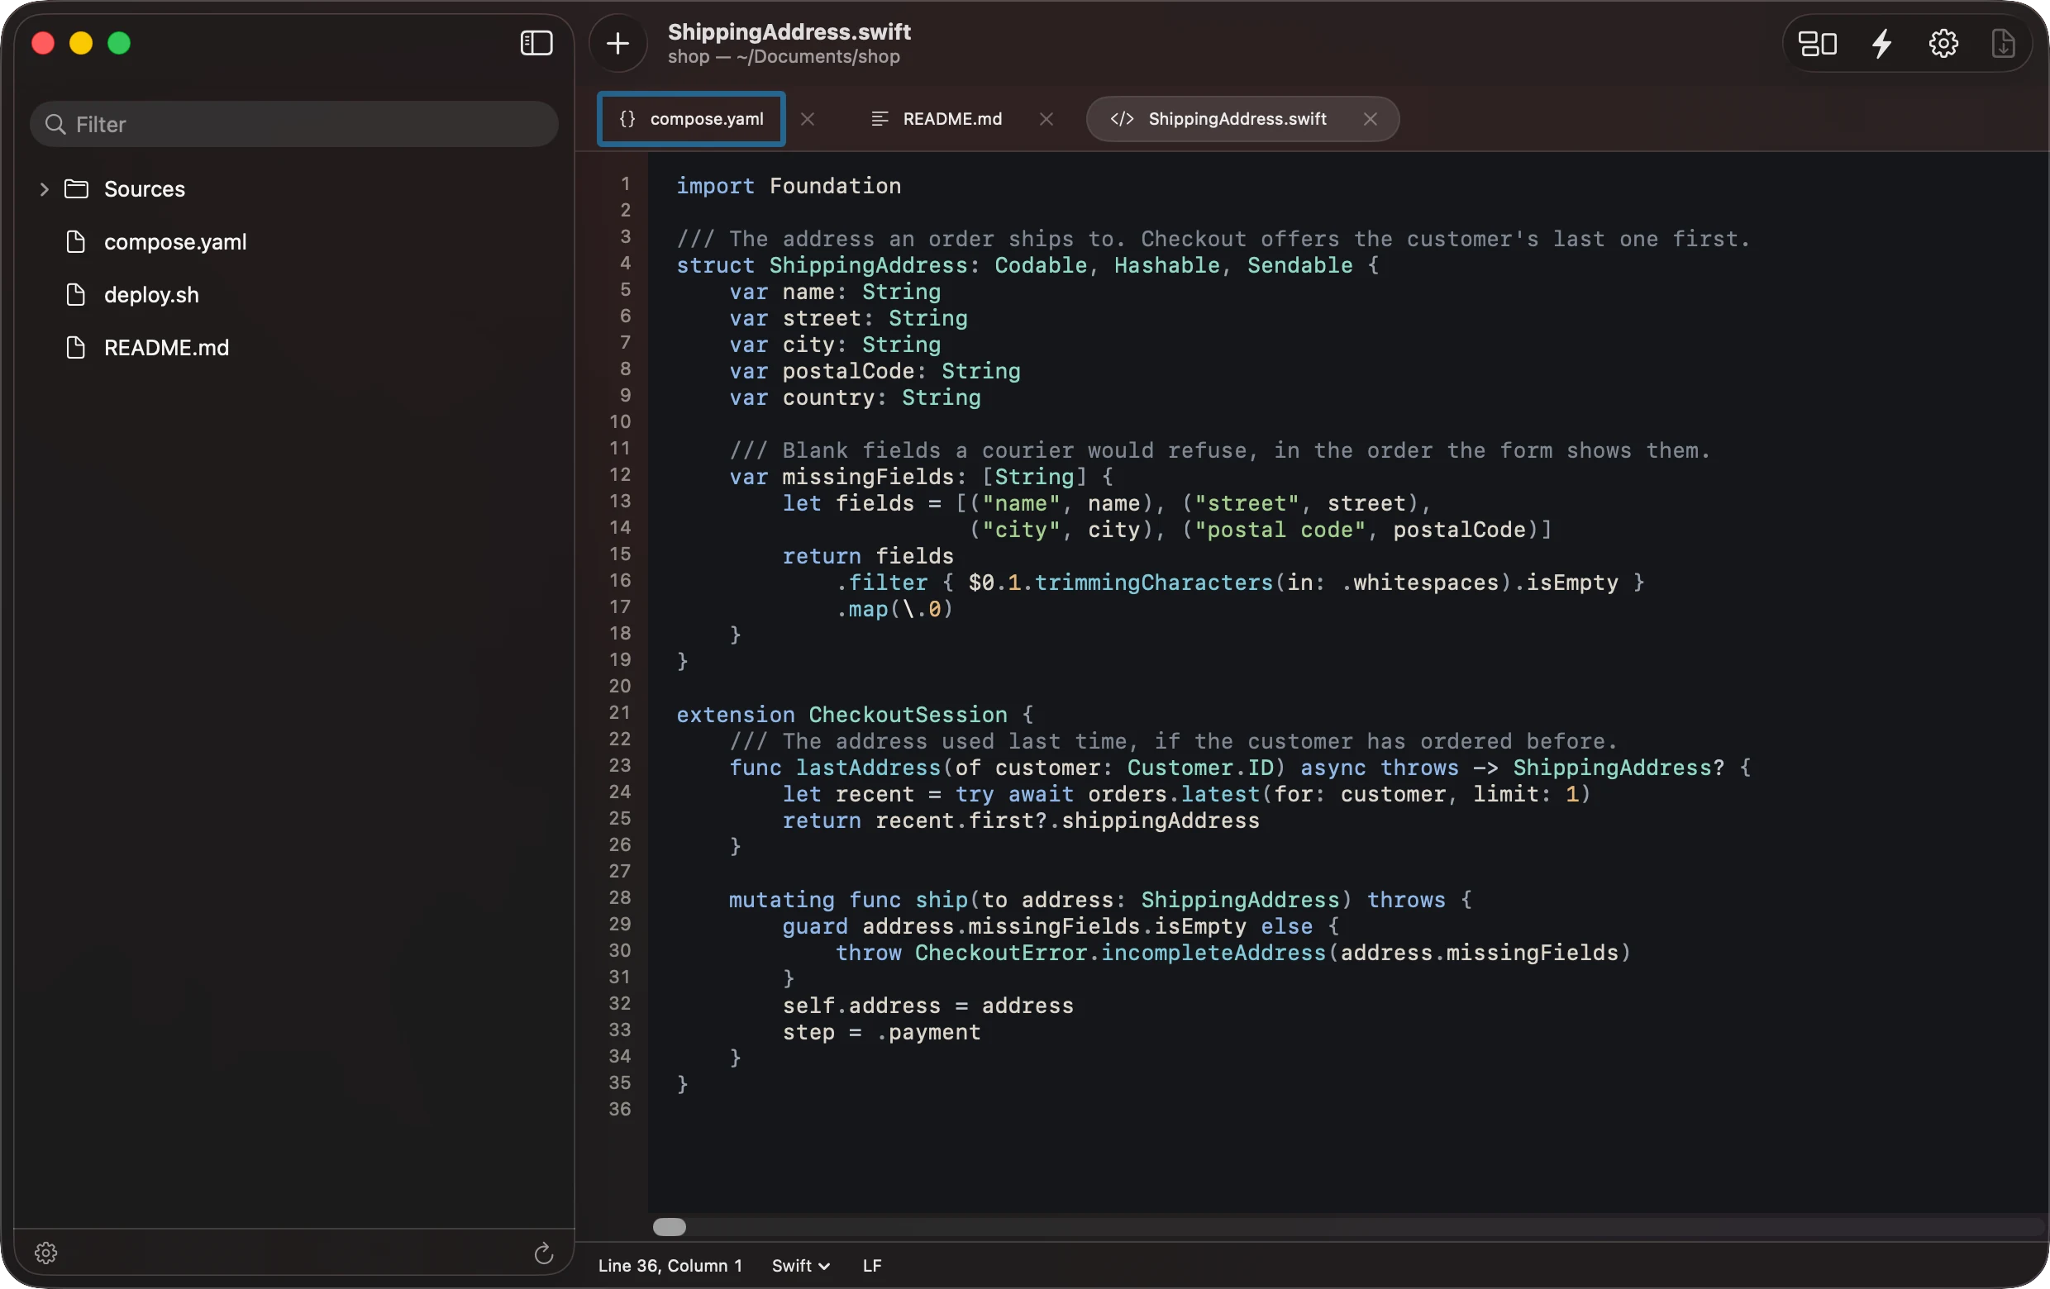The image size is (2050, 1289).
Task: Click the 'shop — ~/Documents/shop' subtitle
Action: tap(784, 56)
